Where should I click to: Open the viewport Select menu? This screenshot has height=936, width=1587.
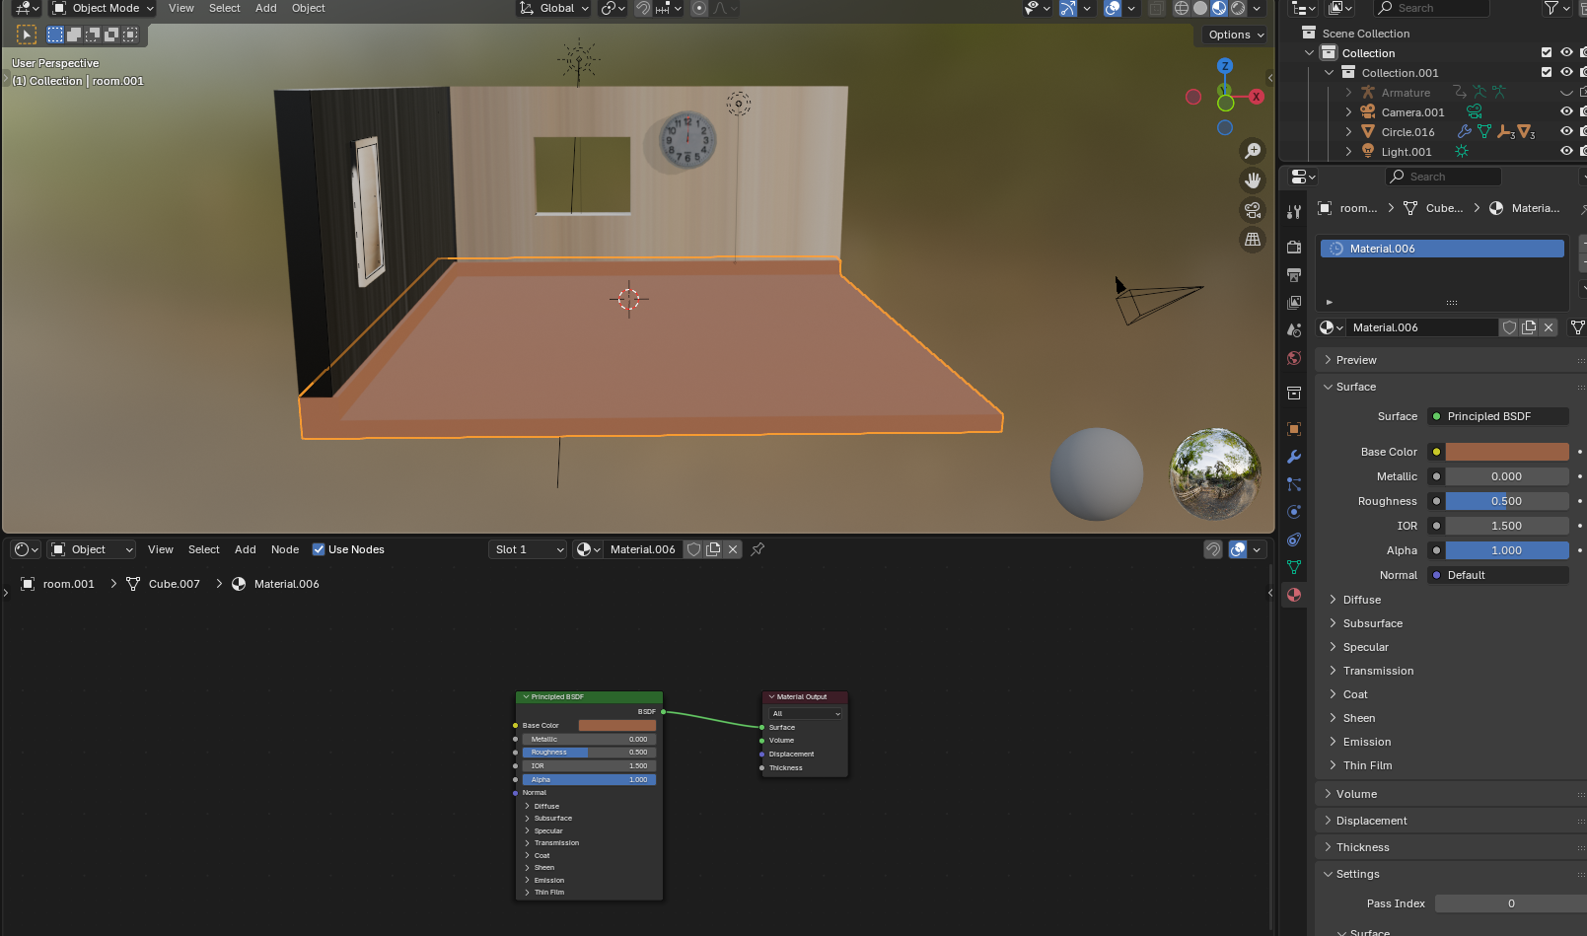(225, 8)
